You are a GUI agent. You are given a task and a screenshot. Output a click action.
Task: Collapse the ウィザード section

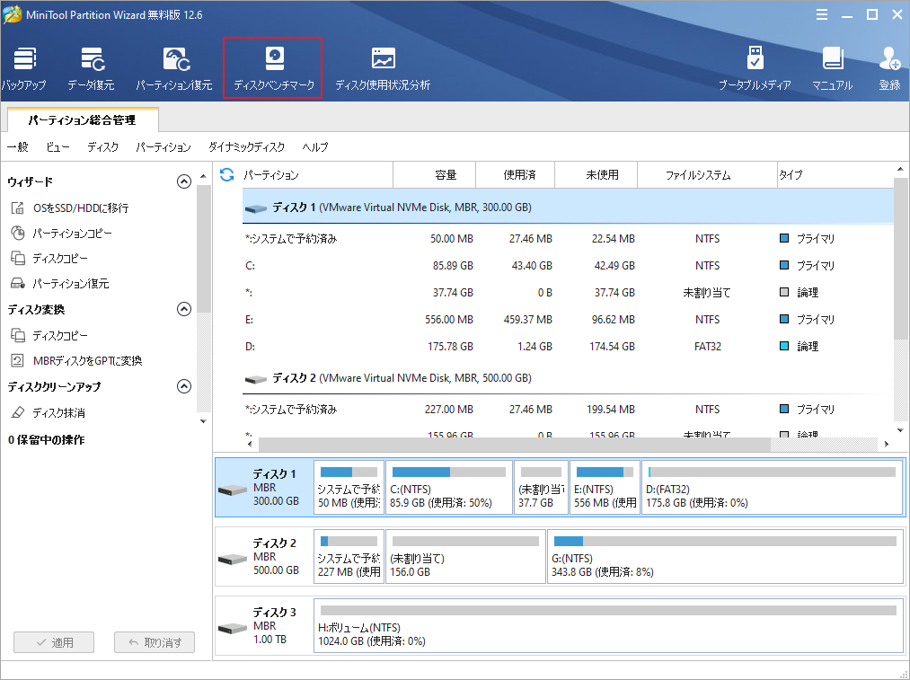click(x=184, y=181)
